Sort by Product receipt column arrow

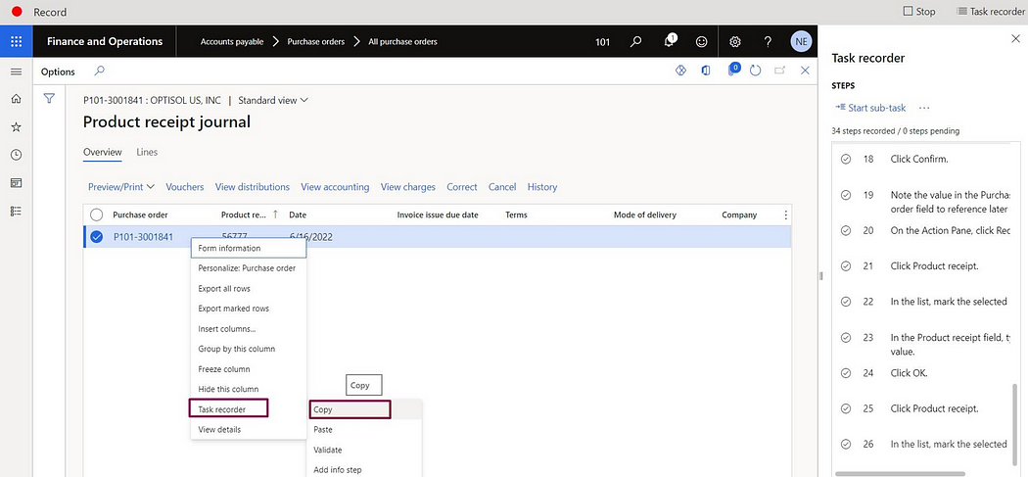pyautogui.click(x=275, y=215)
